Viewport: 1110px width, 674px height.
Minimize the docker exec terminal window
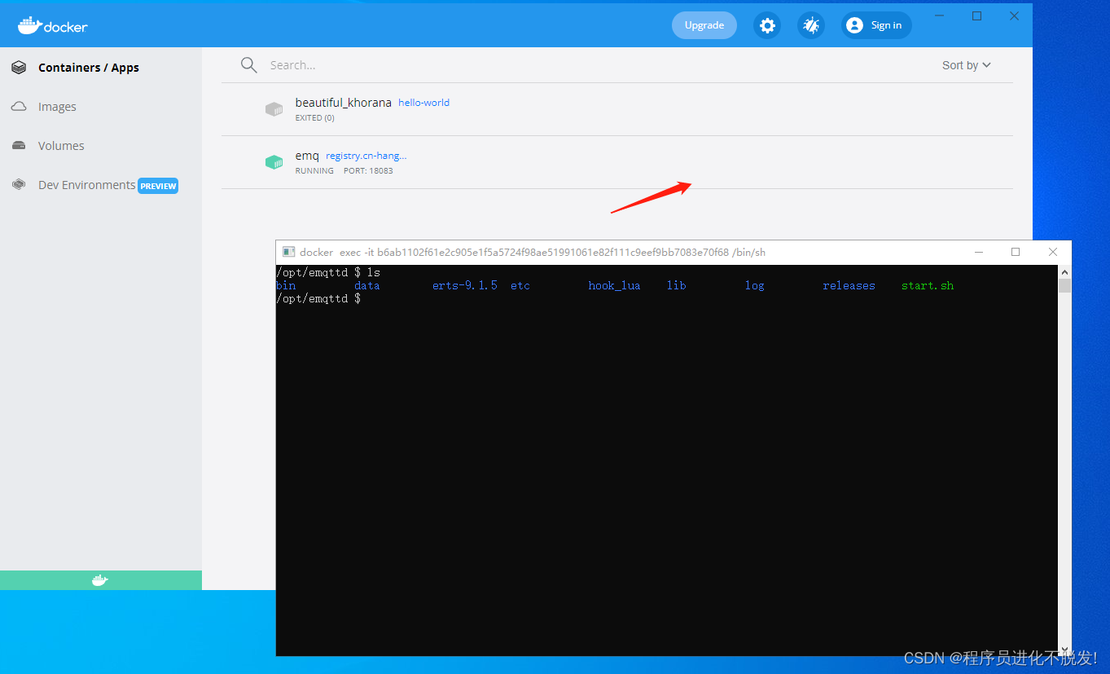click(x=978, y=253)
